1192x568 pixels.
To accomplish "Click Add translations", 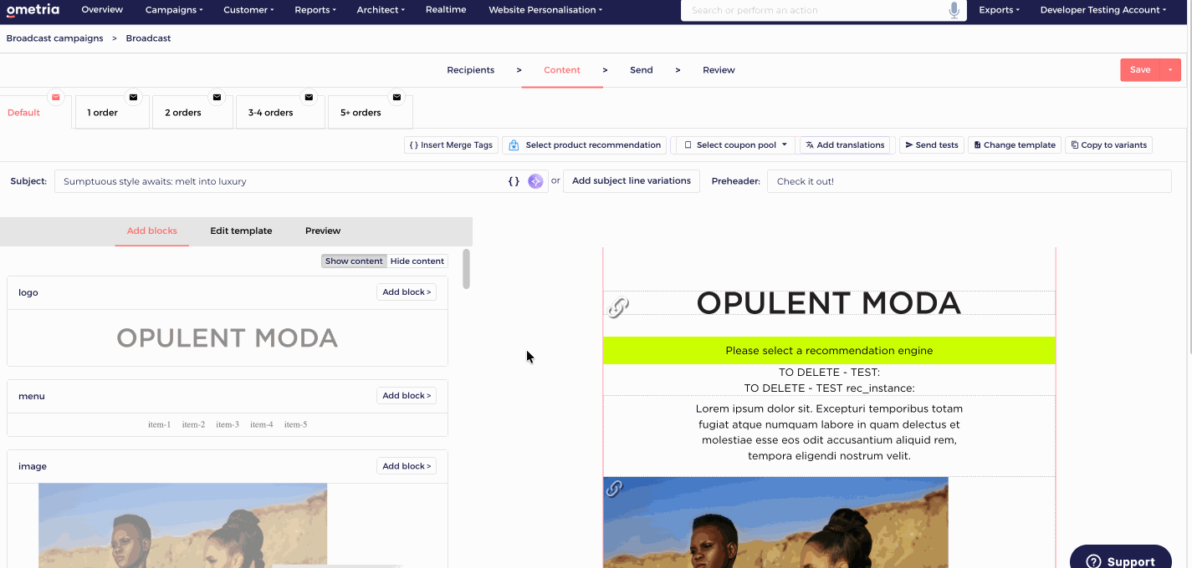I will [x=844, y=145].
